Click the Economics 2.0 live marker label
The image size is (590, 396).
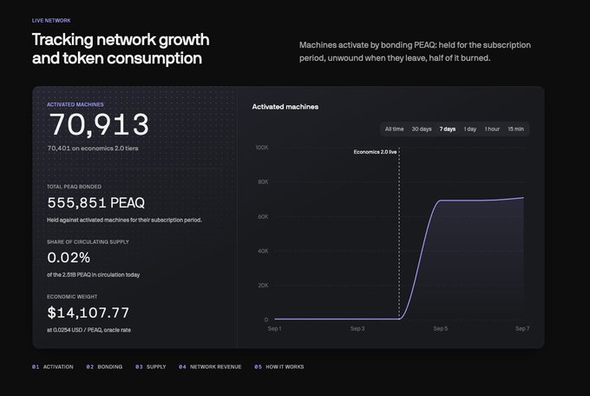point(375,152)
